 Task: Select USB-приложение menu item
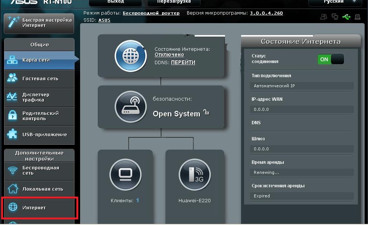point(39,135)
